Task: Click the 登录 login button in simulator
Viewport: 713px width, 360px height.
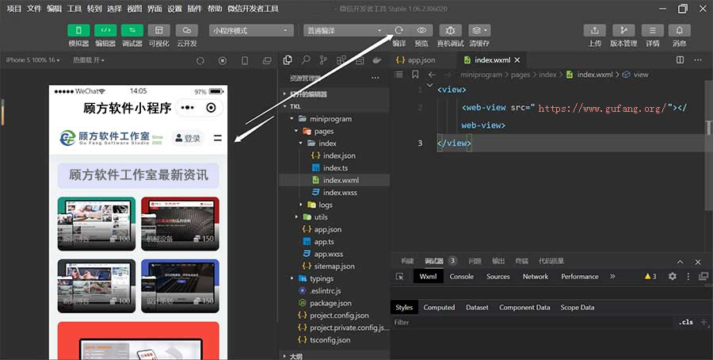Action: click(x=188, y=138)
